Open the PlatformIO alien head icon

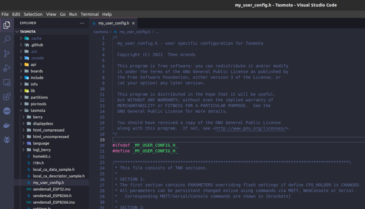(7, 140)
